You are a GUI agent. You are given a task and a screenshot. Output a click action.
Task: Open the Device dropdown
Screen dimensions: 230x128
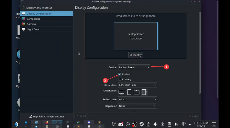tap(134, 67)
